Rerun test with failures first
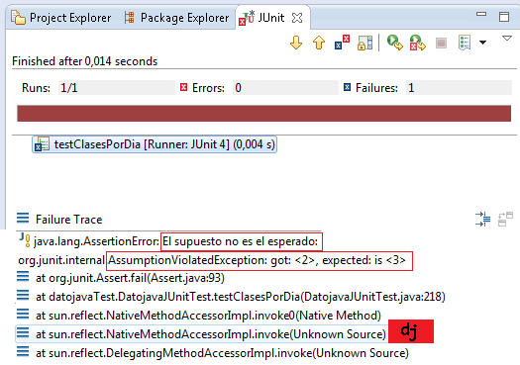Screen dimensions: 520x365 pyautogui.click(x=418, y=43)
